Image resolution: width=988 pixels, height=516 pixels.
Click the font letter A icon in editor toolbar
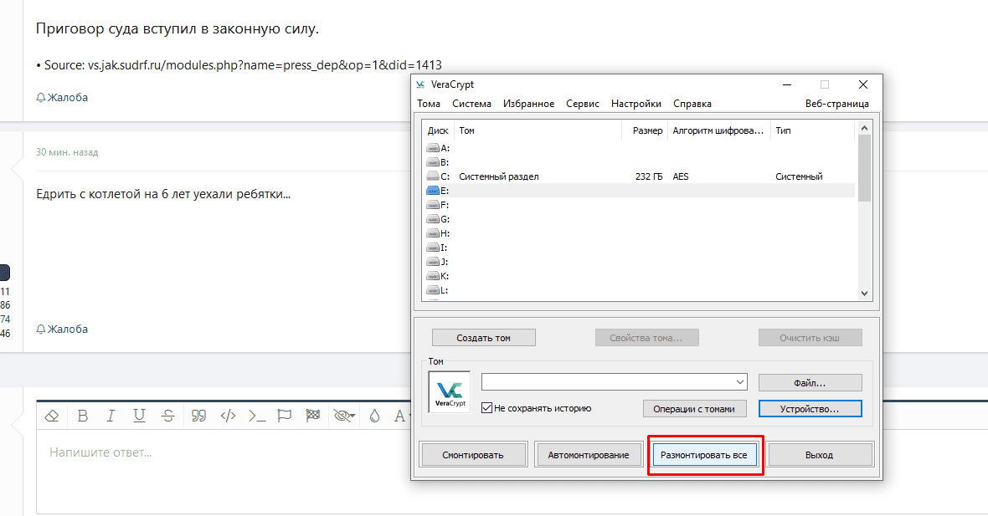[x=399, y=416]
